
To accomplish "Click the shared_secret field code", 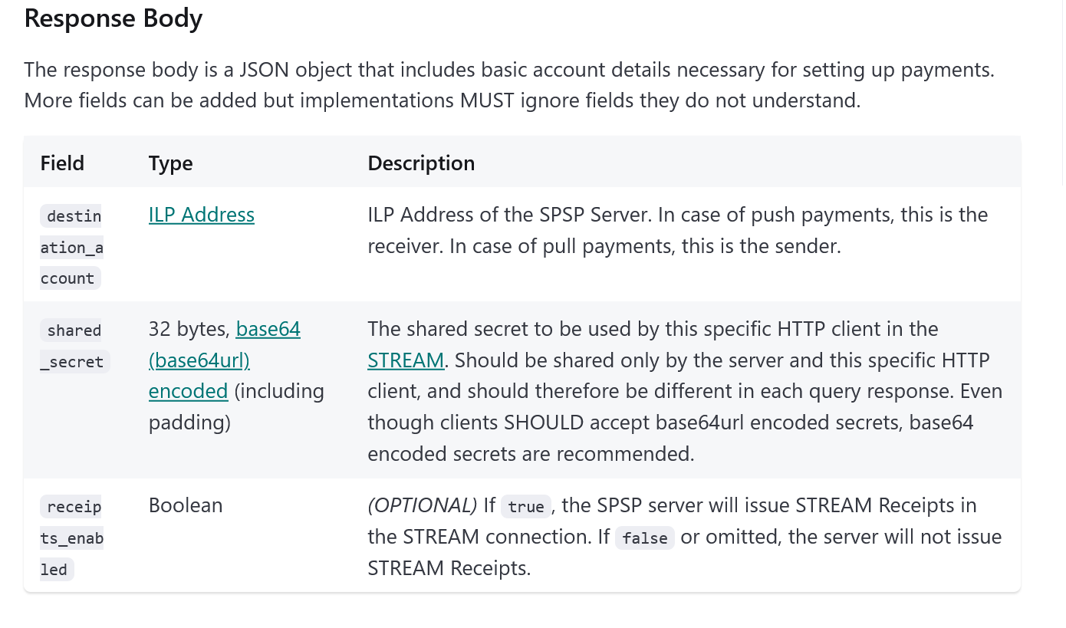I will [74, 346].
